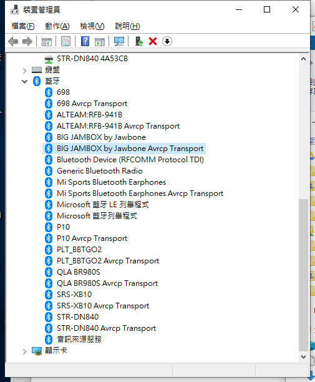Click the 藍牙 category Bluetooth icon

[x=37, y=81]
